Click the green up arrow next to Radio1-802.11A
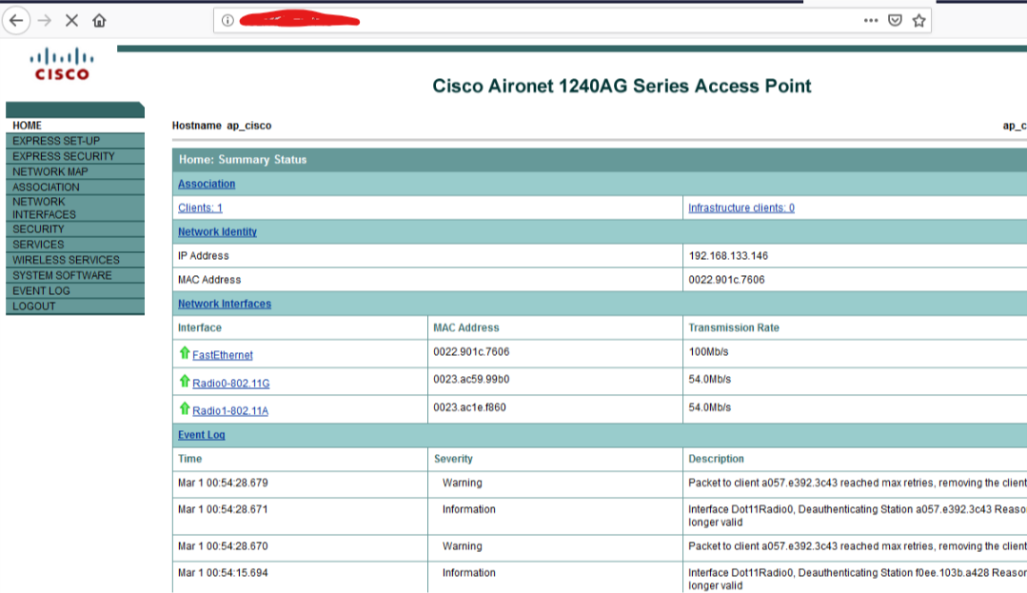The image size is (1027, 593). [187, 410]
